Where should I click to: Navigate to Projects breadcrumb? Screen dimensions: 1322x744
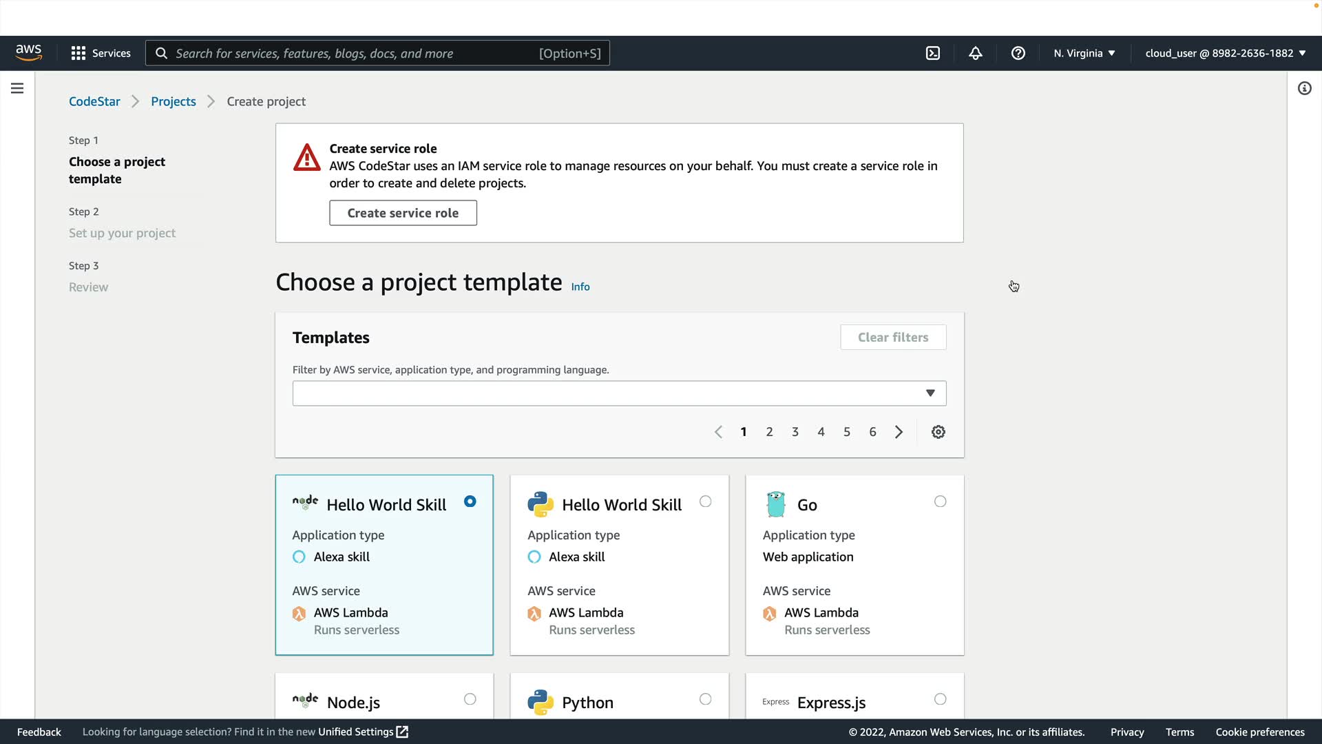174,101
